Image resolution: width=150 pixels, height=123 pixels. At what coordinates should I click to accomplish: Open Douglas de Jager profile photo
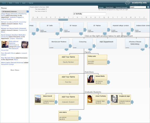[x=114, y=99]
